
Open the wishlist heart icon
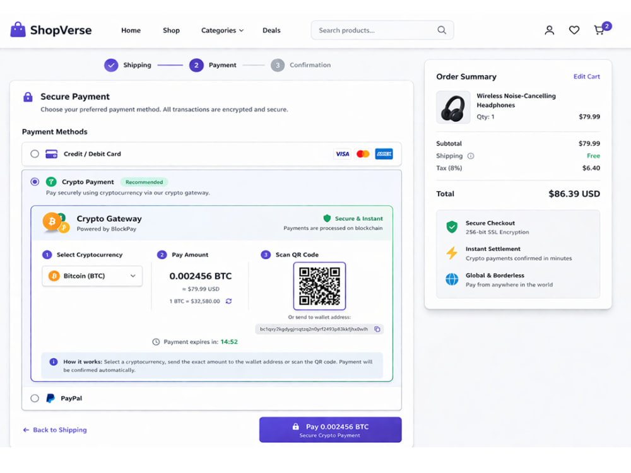(x=574, y=30)
